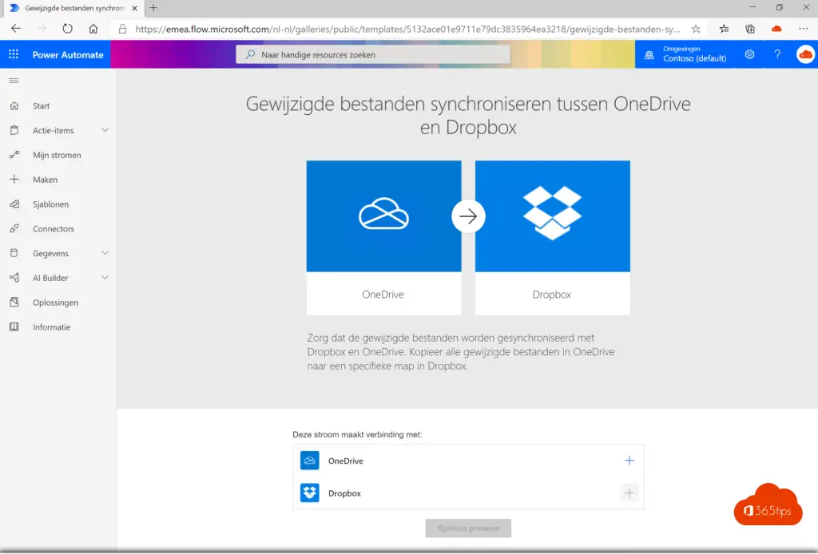Select the Gewijzigde bestanden browser tab
818x554 pixels.
[74, 8]
